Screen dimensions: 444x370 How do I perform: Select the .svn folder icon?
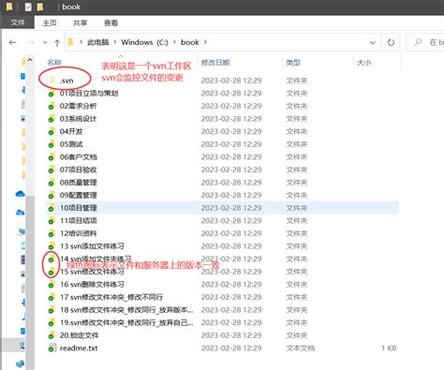pos(52,81)
